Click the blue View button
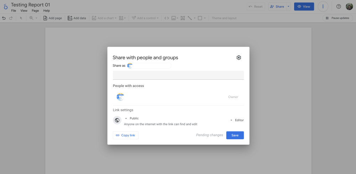 [x=304, y=7]
